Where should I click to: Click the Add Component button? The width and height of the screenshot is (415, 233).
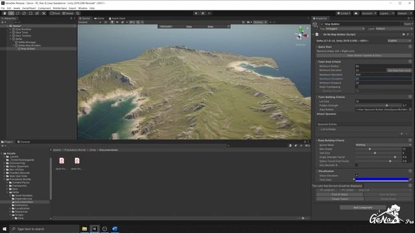click(x=362, y=208)
